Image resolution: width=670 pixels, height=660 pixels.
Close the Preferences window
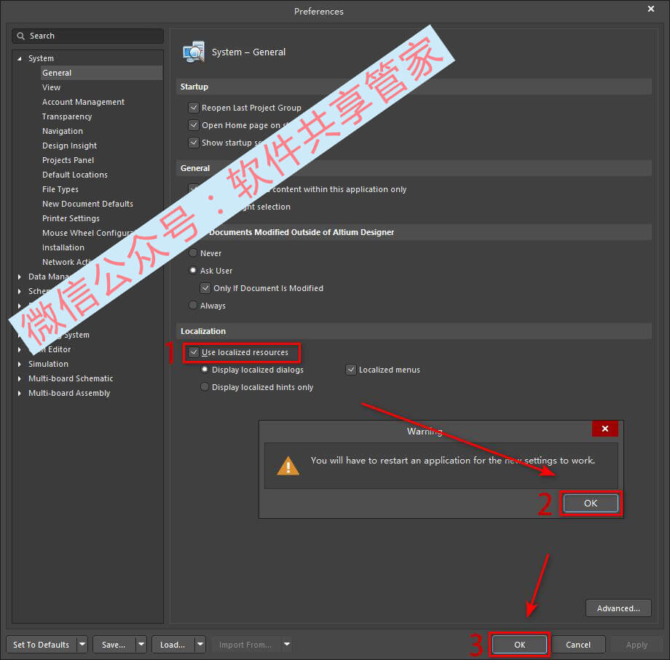(651, 9)
